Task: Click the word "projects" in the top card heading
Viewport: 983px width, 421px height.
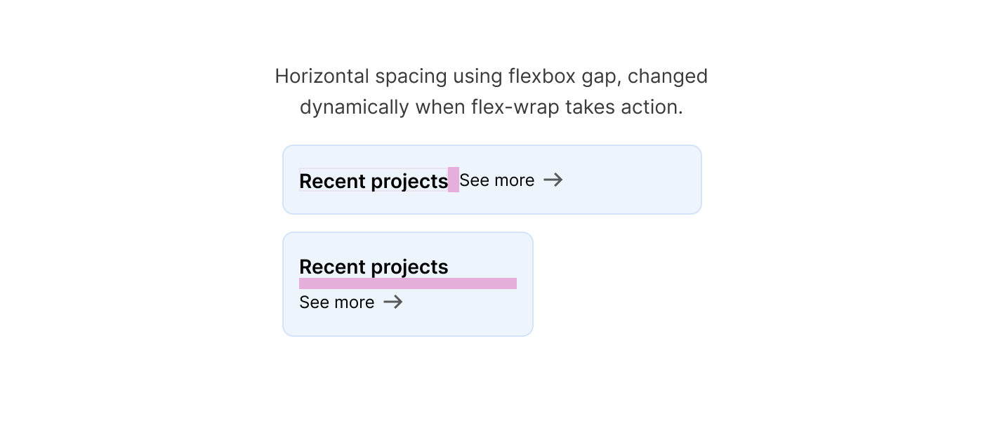Action: pos(409,182)
